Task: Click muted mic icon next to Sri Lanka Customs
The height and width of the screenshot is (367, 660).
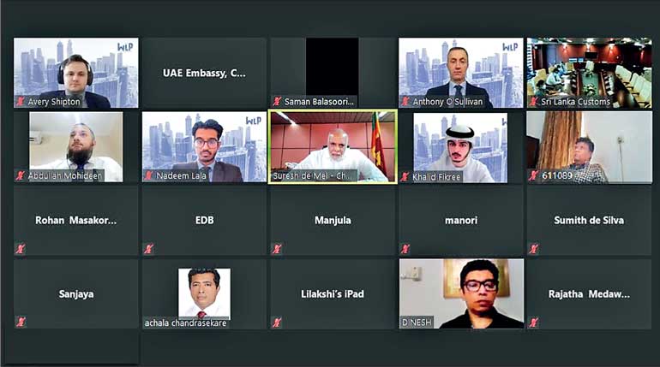Action: point(534,101)
